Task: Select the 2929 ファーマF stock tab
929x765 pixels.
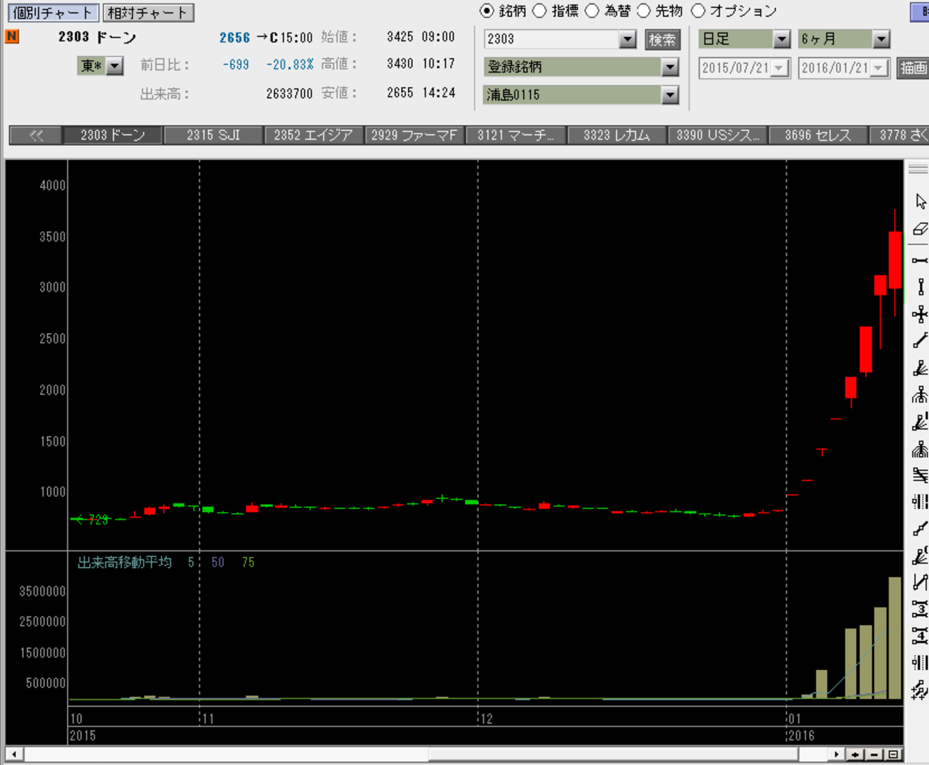Action: point(414,135)
